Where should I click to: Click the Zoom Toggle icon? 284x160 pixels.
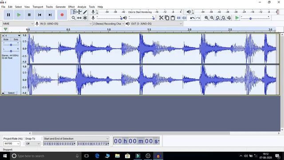tap(229, 18)
